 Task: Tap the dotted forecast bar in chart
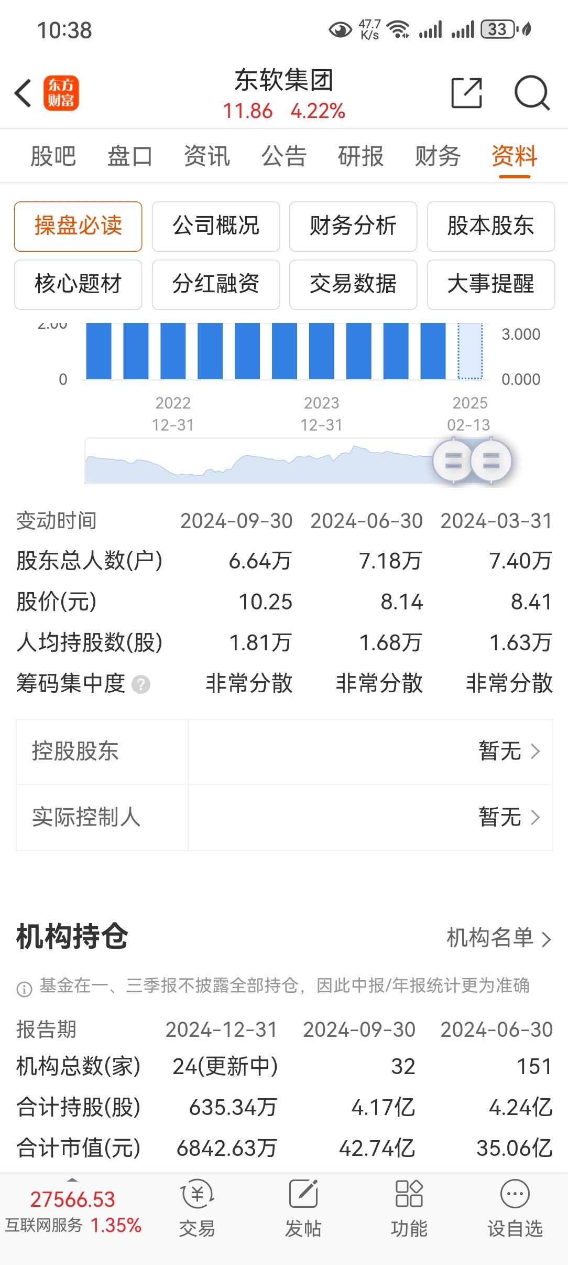471,351
